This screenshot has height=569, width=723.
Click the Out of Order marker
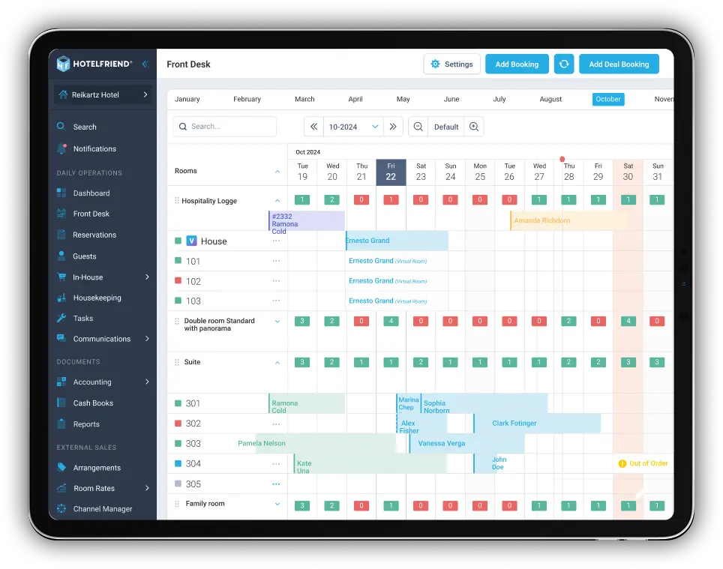(x=643, y=463)
